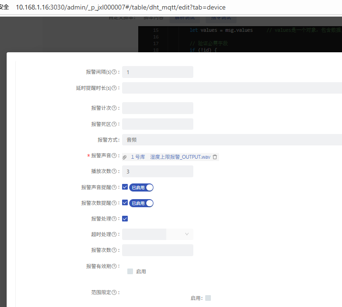Click the browser address bar URL
The width and height of the screenshot is (342, 307).
coord(121,7)
